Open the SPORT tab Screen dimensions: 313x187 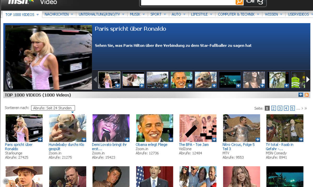click(x=156, y=14)
